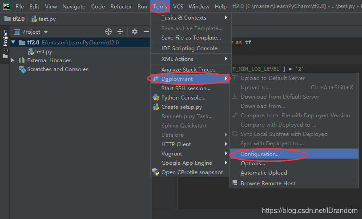Viewport: 362px width, 219px height.
Task: Open the Help menu
Action: click(221, 7)
